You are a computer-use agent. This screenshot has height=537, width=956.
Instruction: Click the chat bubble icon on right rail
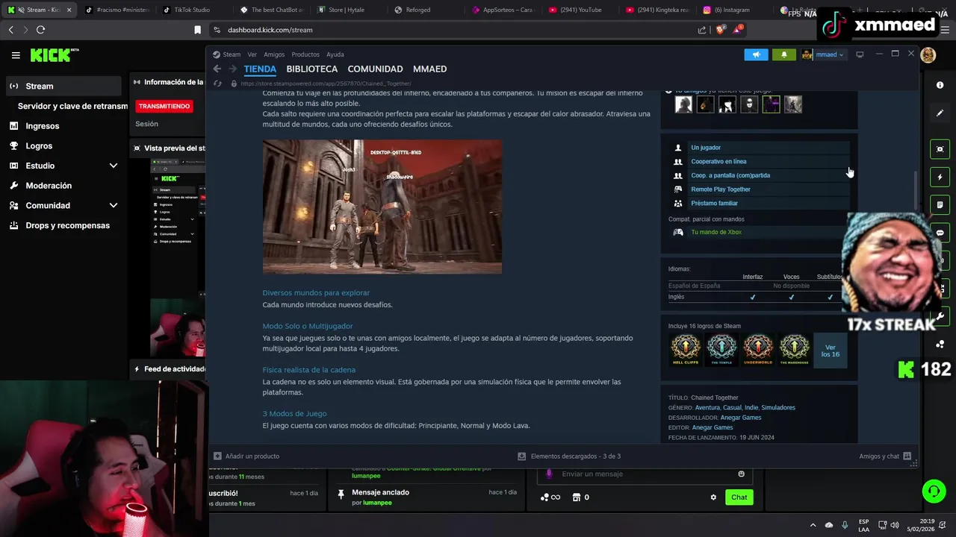click(x=940, y=233)
